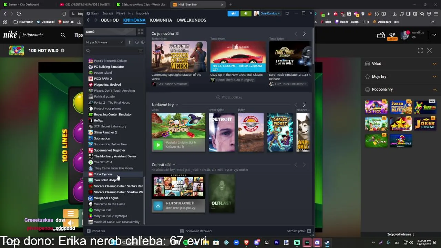Click blue download icon on GTA V card
441x248 pixels.
coord(158,206)
